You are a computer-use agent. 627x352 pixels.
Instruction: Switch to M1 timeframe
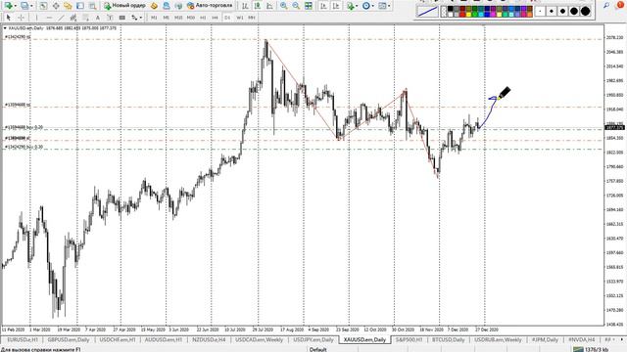(154, 18)
